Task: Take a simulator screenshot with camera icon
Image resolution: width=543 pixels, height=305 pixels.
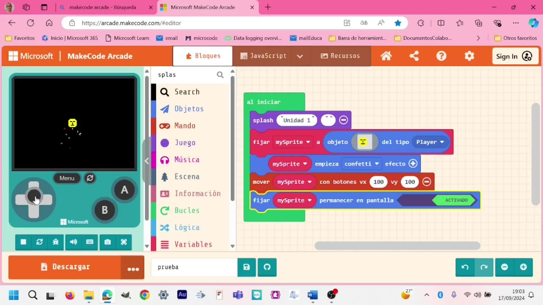Action: point(107,242)
